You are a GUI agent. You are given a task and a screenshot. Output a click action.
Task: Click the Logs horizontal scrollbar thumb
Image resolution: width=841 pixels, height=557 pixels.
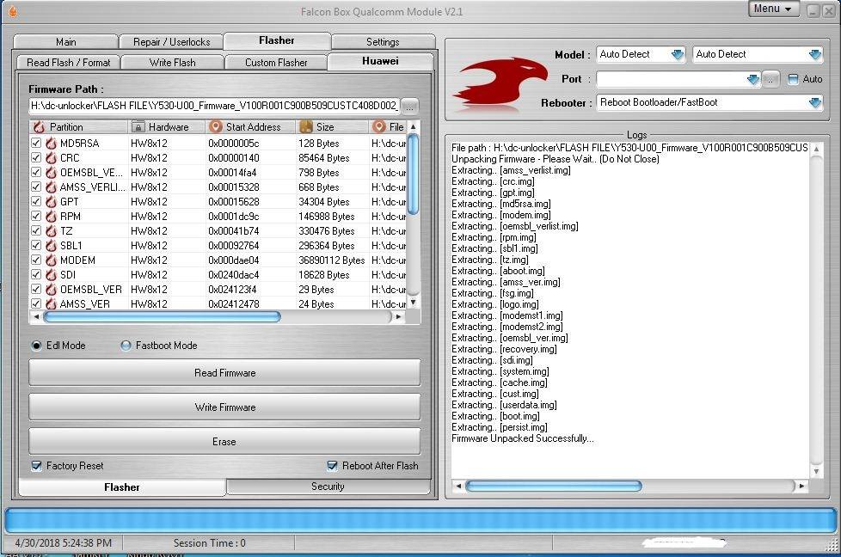click(554, 486)
